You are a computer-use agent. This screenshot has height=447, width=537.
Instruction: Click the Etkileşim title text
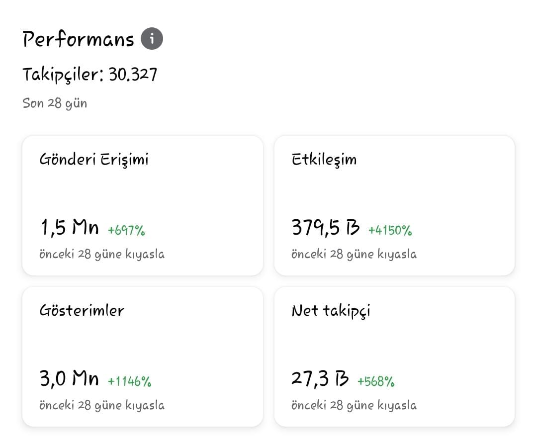click(x=324, y=160)
